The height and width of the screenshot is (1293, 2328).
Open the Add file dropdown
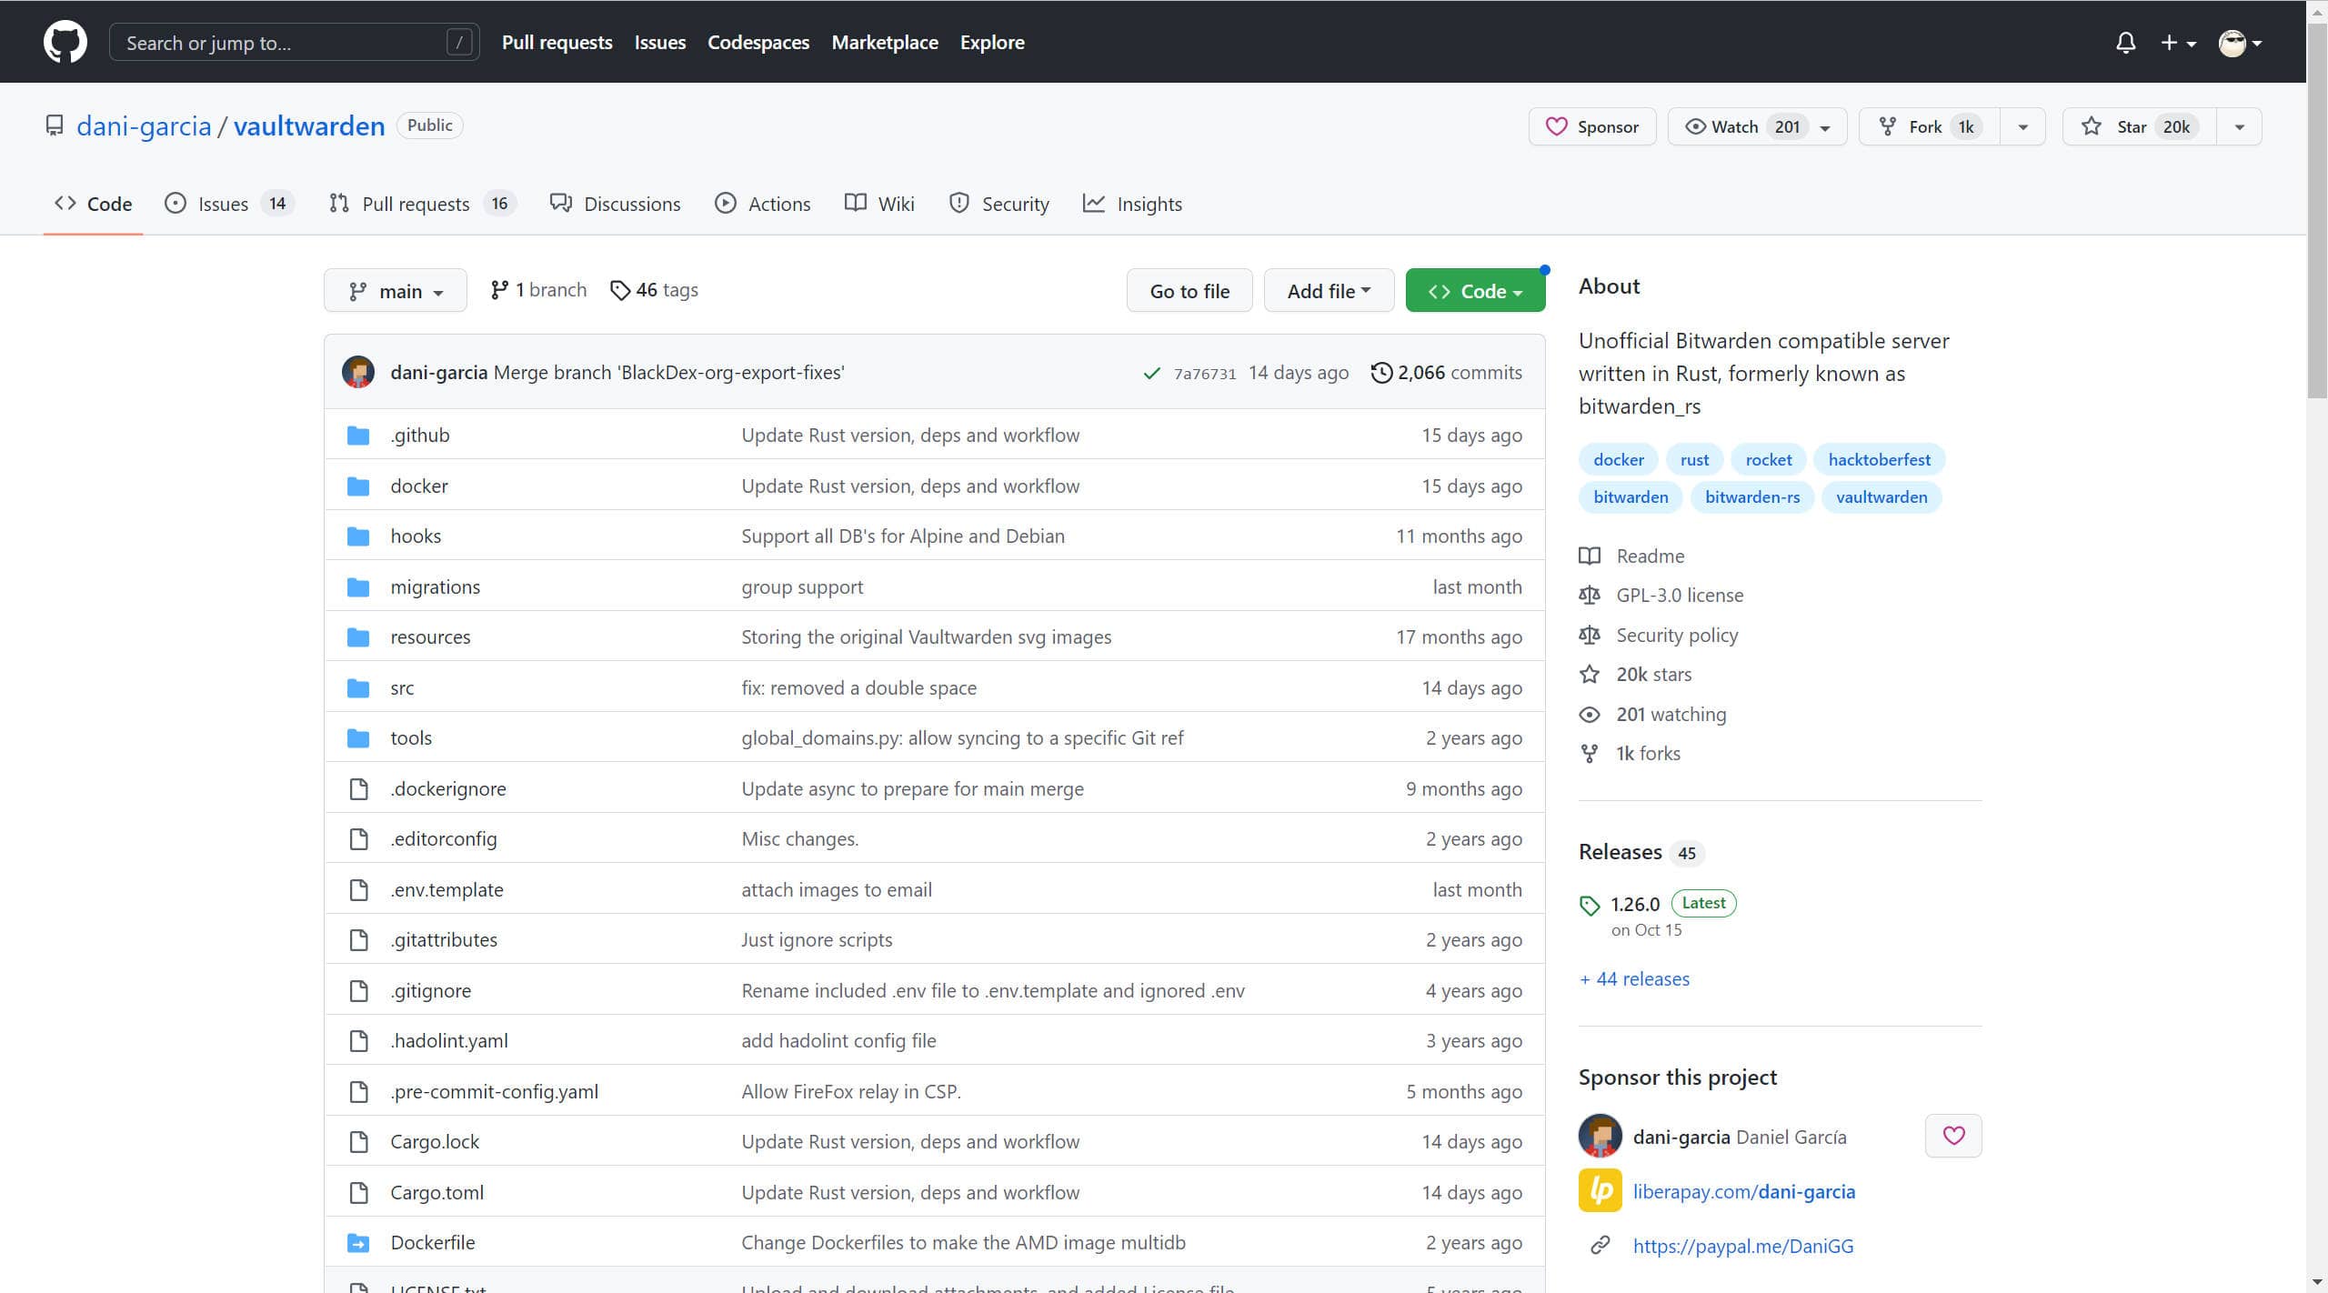click(x=1329, y=291)
